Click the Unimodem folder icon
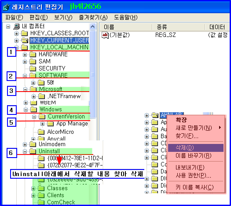 pyautogui.click(x=33, y=144)
